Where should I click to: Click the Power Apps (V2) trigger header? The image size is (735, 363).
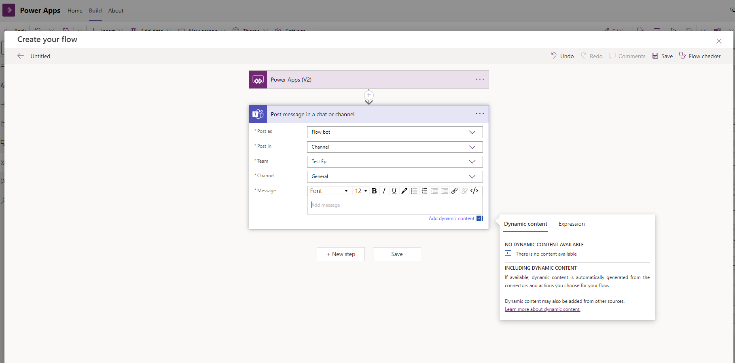pos(369,80)
